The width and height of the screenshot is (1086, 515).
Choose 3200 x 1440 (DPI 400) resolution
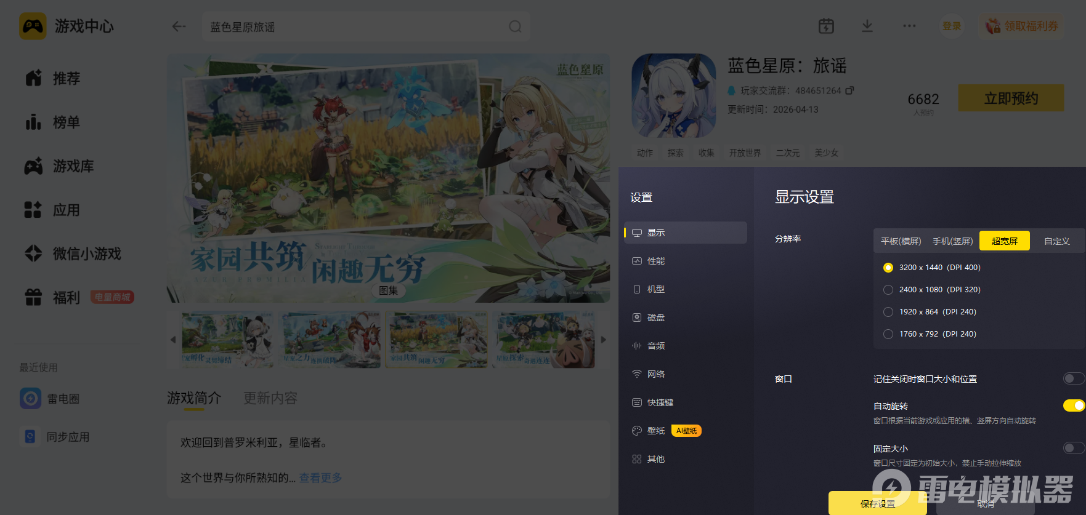pyautogui.click(x=933, y=268)
